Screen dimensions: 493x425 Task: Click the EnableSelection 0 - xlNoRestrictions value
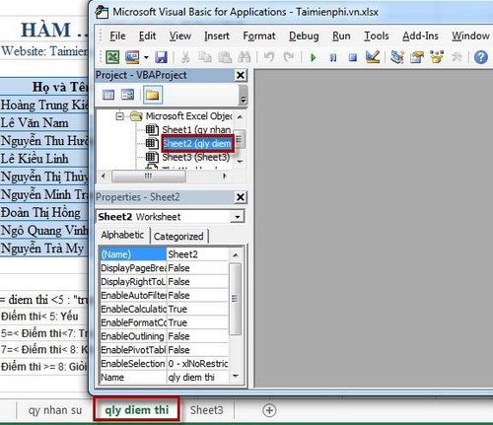(197, 364)
